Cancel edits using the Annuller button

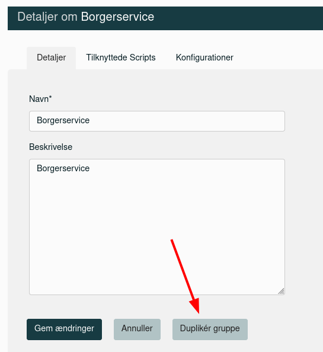click(137, 329)
